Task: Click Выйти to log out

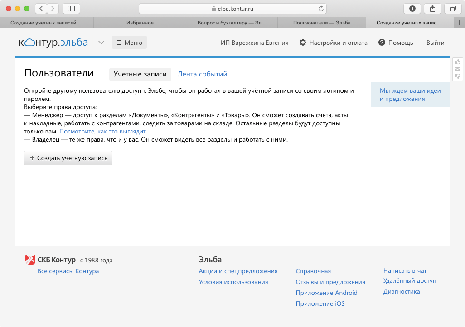Action: (x=436, y=43)
